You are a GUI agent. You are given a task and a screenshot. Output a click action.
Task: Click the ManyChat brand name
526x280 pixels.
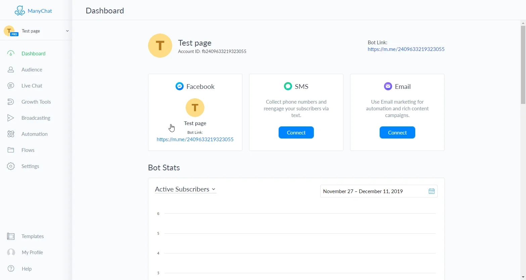(x=40, y=11)
